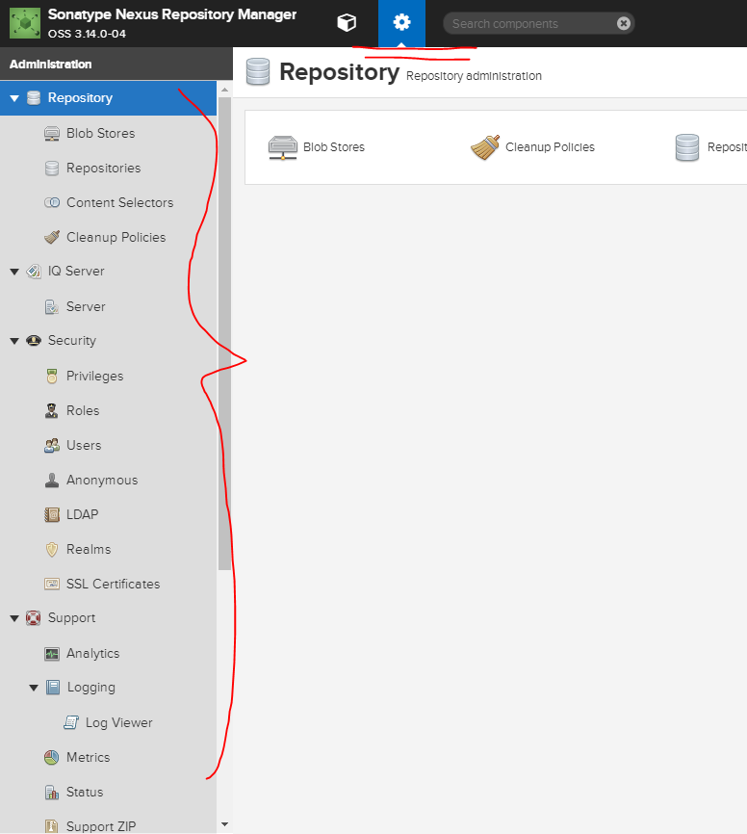Click the SSL Certificates icon

[52, 584]
